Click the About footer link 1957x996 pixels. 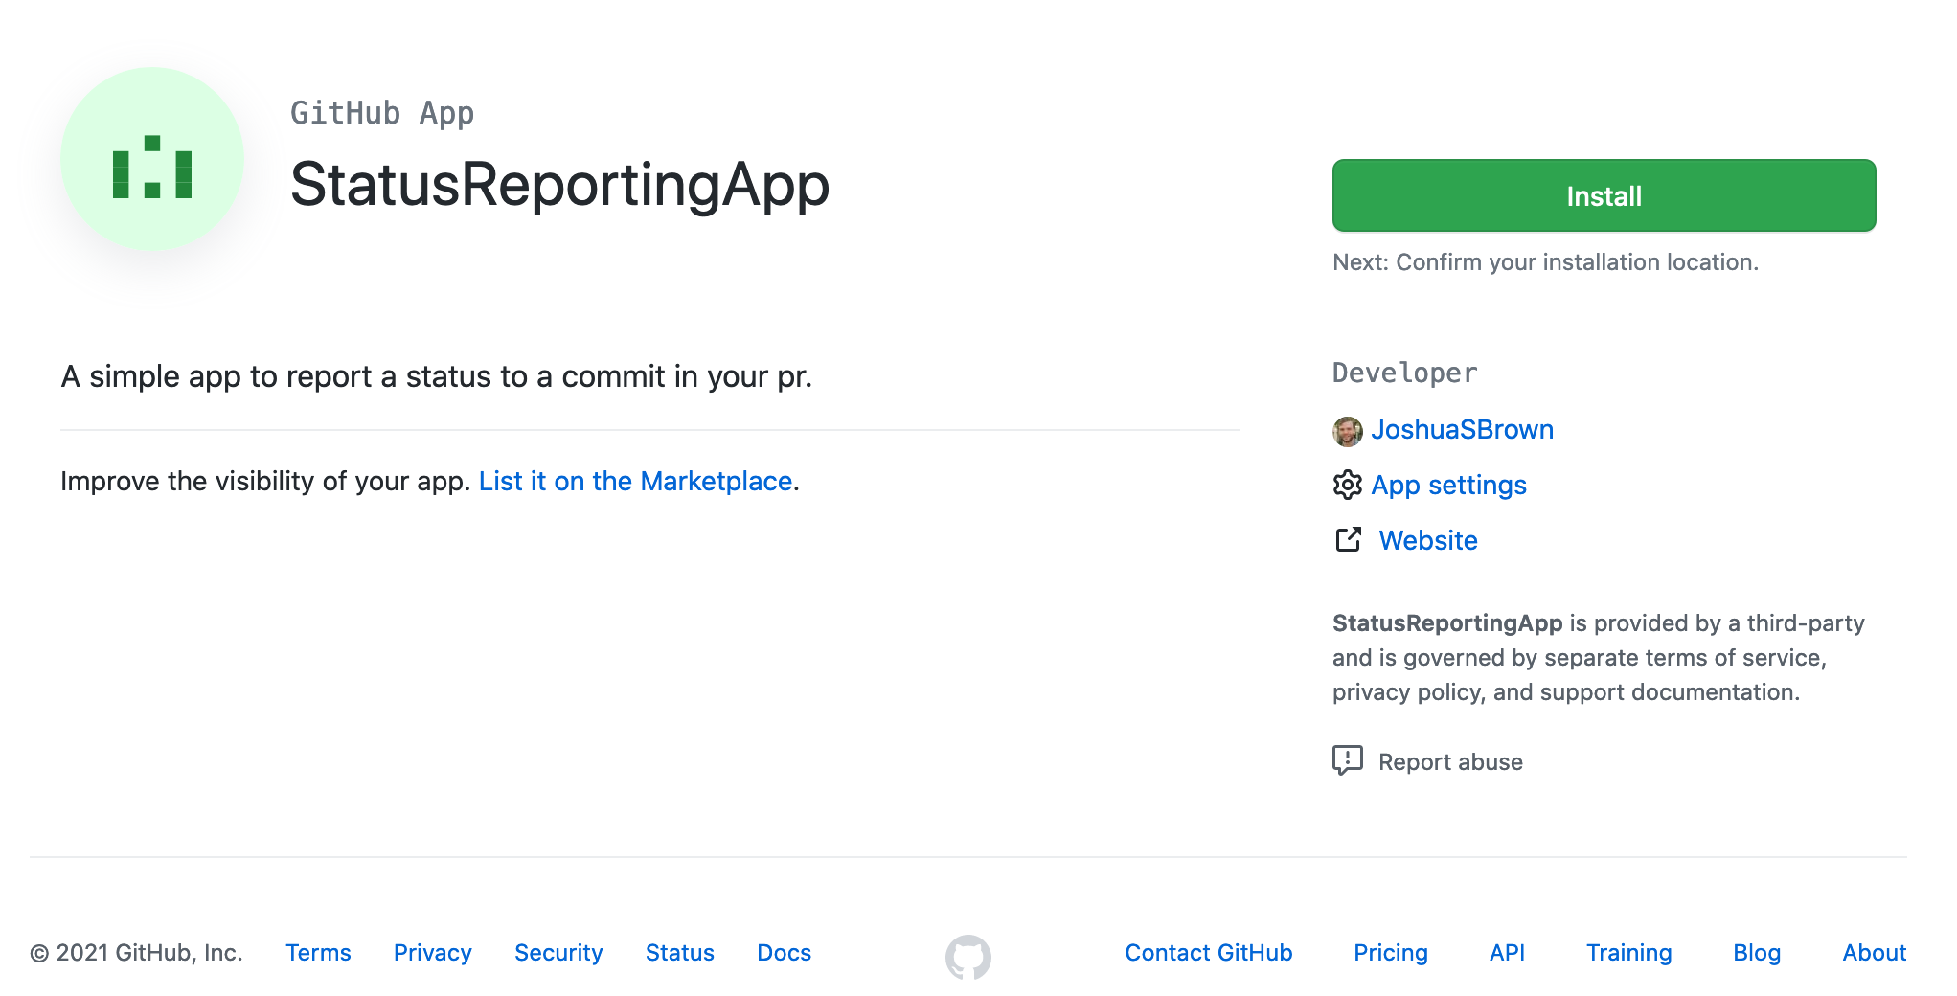click(1875, 953)
